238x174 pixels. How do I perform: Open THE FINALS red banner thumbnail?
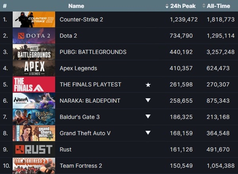point(34,84)
